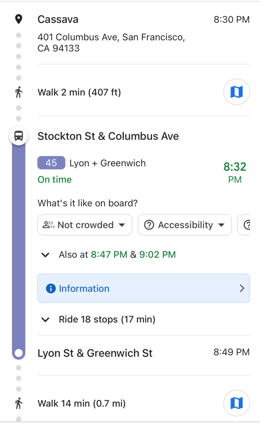260x426 pixels.
Task: Click the Lyon St & Greenwich St stop
Action: (95, 353)
